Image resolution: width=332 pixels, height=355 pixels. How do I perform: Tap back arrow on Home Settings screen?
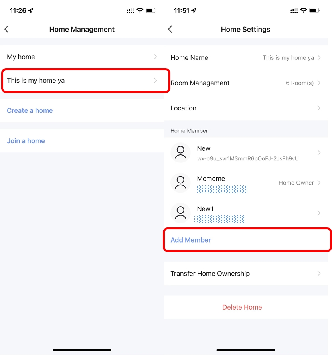pos(170,29)
